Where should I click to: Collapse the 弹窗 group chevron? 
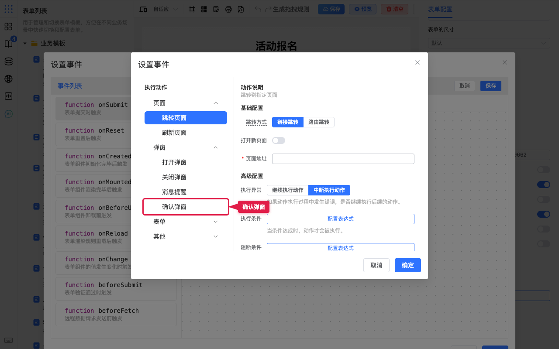point(216,147)
